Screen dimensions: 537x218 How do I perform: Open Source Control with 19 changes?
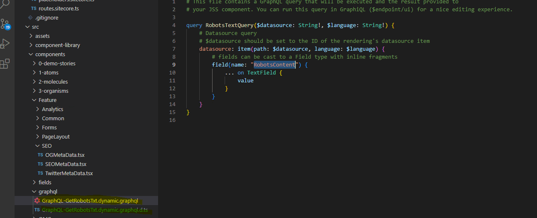pos(5,24)
